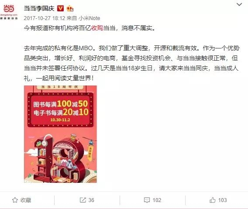Click the repost share icon
The width and height of the screenshot is (248, 209).
tap(83, 200)
